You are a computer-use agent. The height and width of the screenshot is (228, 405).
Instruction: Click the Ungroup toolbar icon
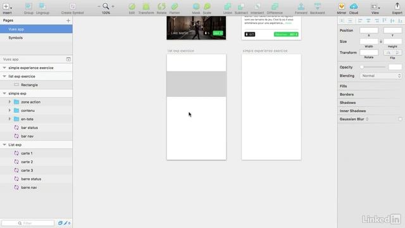42,6
